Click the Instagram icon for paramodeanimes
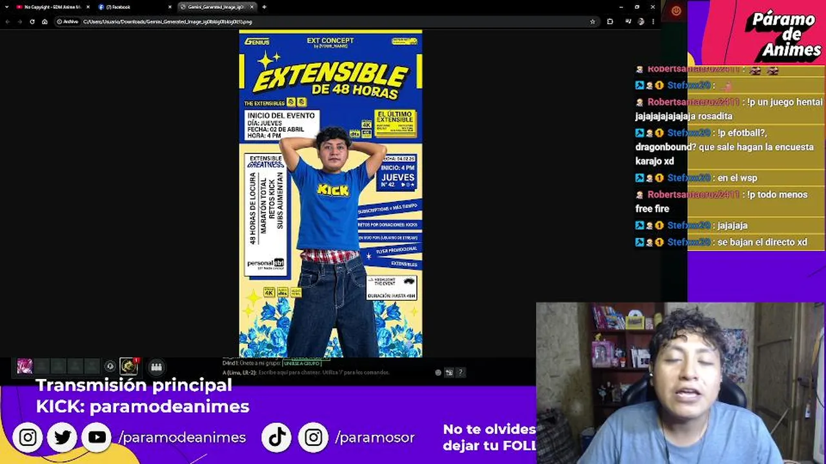The width and height of the screenshot is (826, 464). (x=28, y=438)
